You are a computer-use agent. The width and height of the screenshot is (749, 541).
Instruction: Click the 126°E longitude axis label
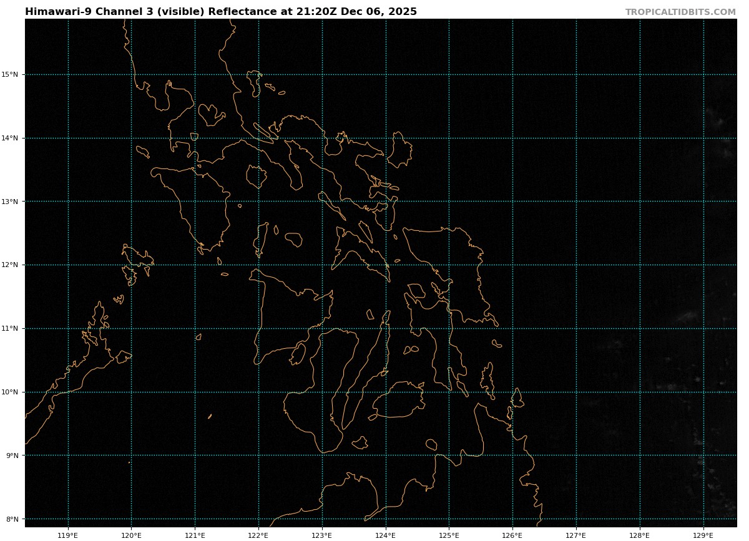pyautogui.click(x=512, y=535)
